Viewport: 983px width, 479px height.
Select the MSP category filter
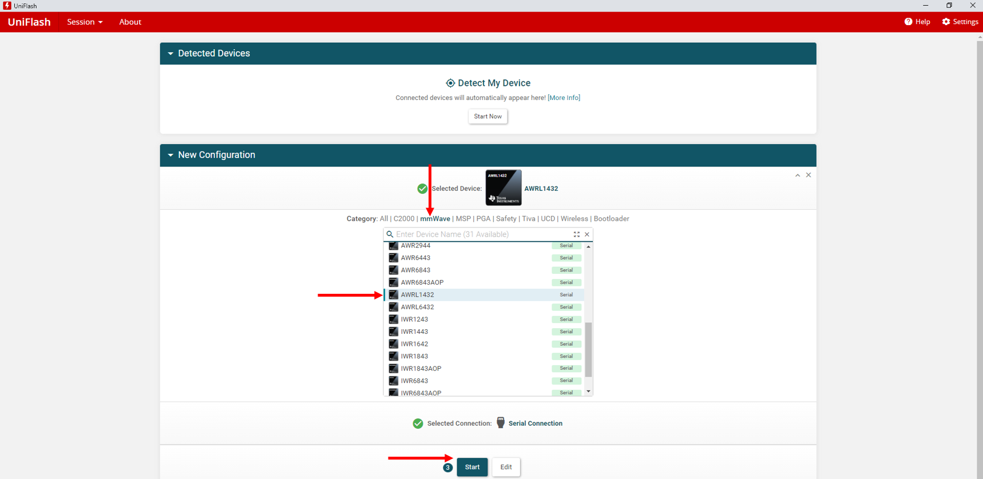(x=463, y=219)
